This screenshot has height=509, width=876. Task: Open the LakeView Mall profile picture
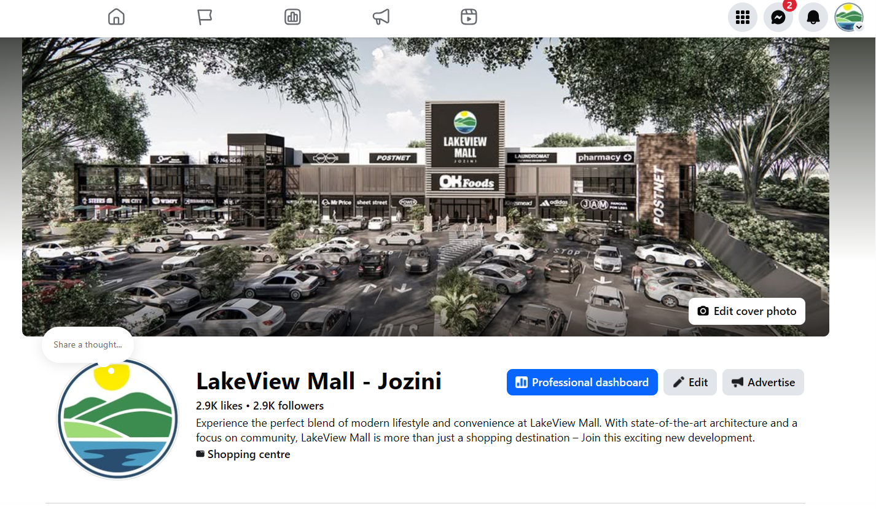point(117,419)
